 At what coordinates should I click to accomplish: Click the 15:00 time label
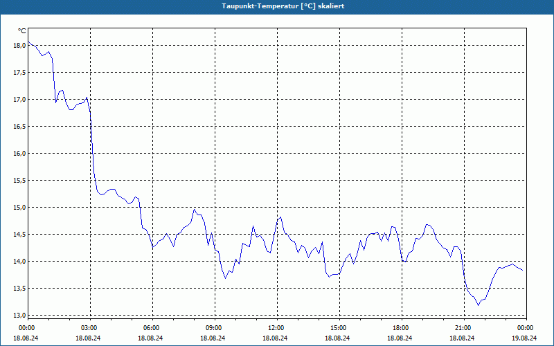point(339,328)
